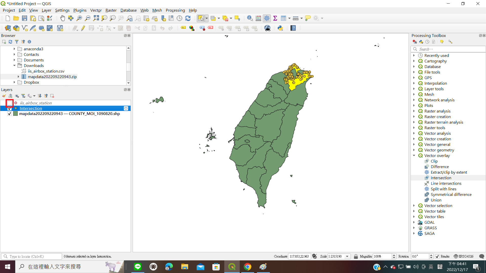This screenshot has height=273, width=486.
Task: Open the Processing menu
Action: [x=175, y=10]
